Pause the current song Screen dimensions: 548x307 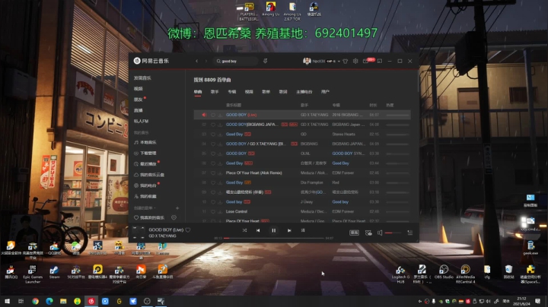click(x=274, y=230)
